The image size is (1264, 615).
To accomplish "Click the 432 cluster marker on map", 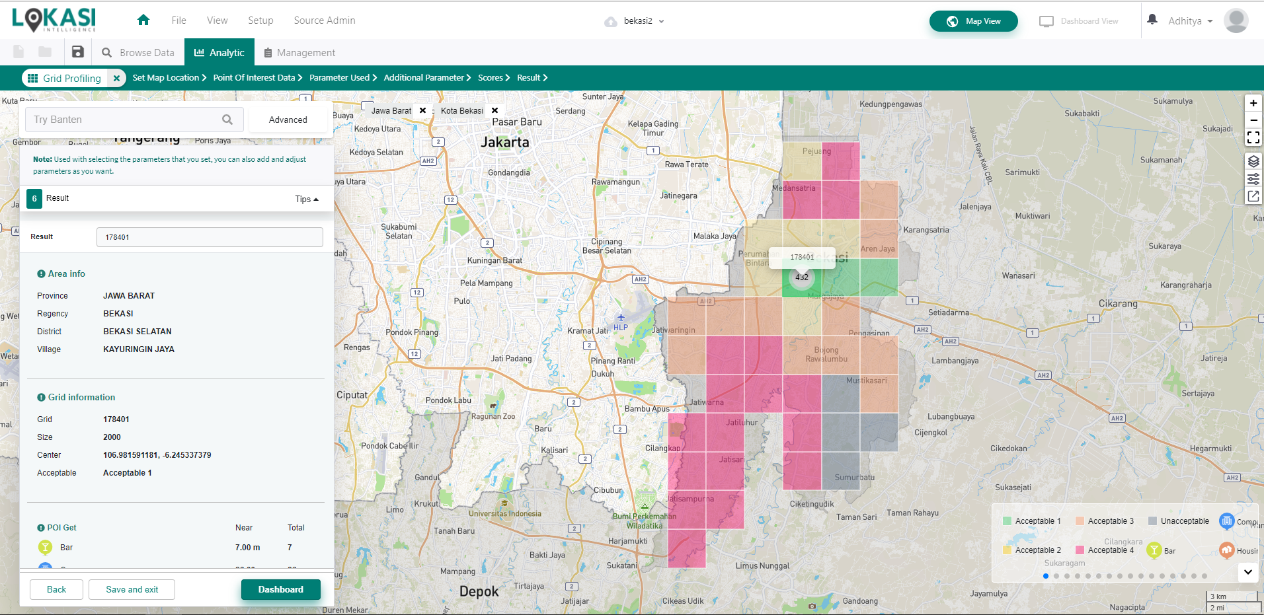I will tap(802, 277).
